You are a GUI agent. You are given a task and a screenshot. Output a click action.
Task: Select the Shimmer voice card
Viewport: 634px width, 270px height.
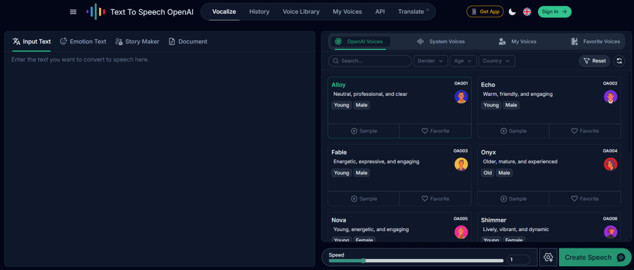pos(549,227)
